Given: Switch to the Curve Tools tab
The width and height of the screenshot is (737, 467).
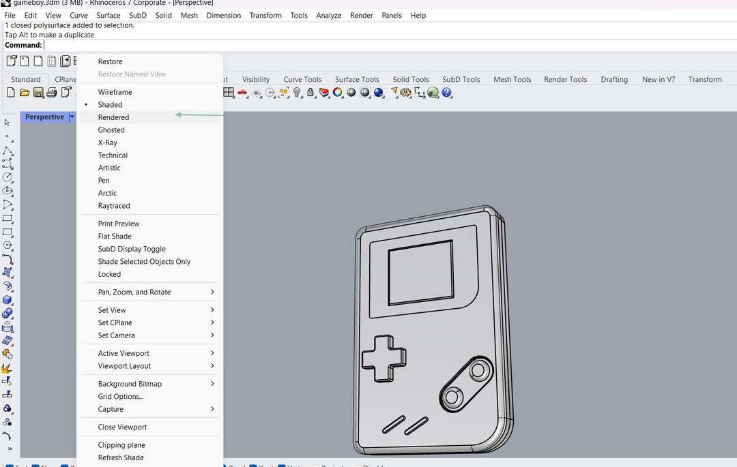Looking at the screenshot, I should point(302,79).
